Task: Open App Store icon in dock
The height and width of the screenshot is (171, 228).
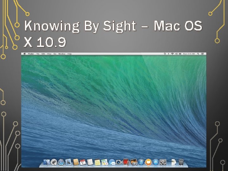Action: pos(155,162)
